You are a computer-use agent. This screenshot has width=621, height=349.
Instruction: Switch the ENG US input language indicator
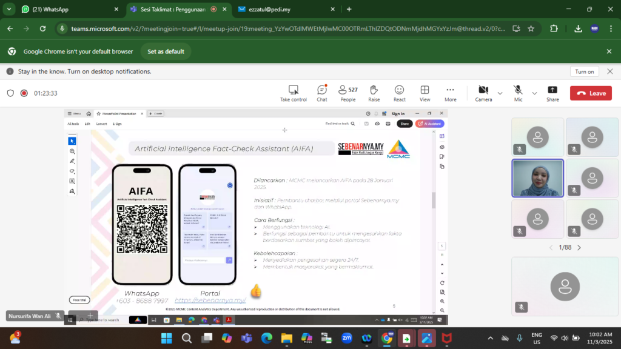coord(537,338)
